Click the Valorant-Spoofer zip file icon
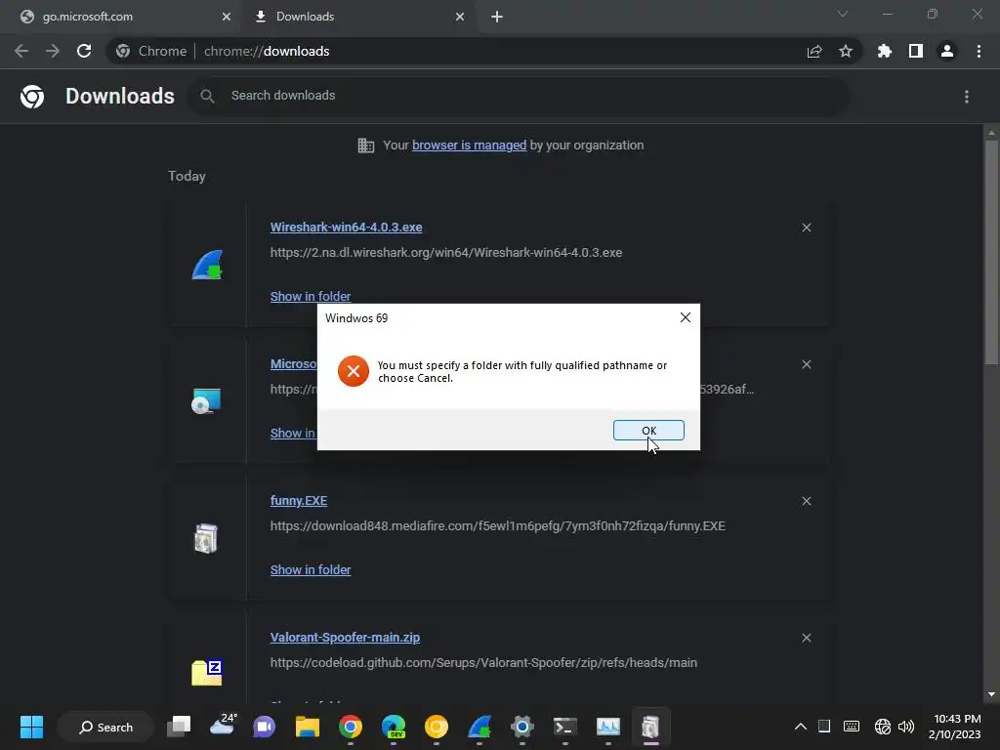 (207, 673)
